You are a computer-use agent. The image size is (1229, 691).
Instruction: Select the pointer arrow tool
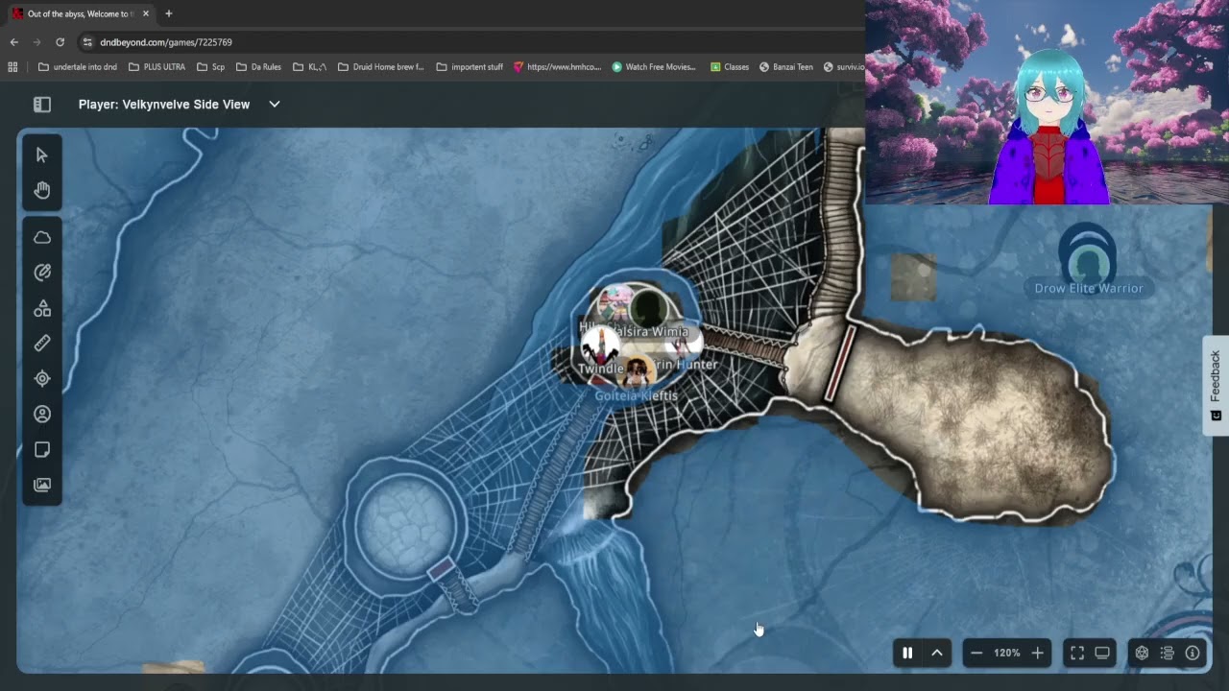coord(42,155)
